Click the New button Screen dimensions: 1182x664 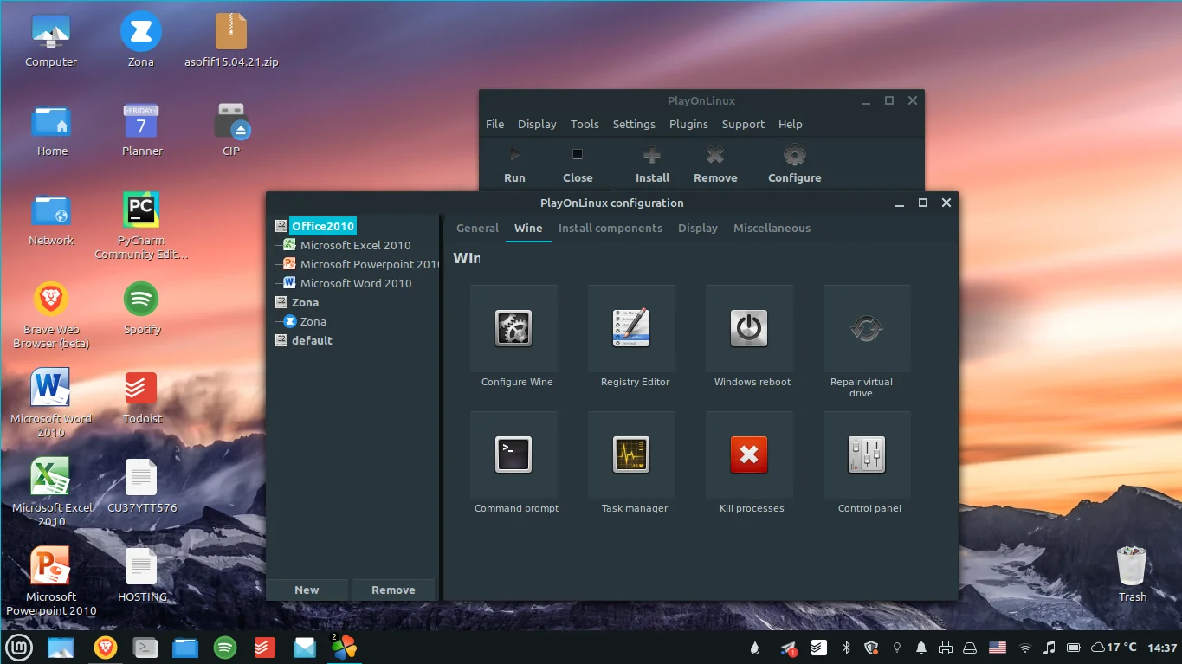click(x=307, y=590)
